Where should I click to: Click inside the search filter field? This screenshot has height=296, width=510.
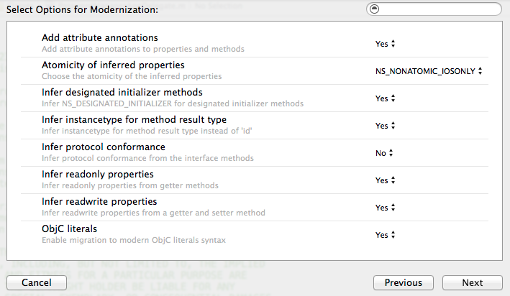440,9
